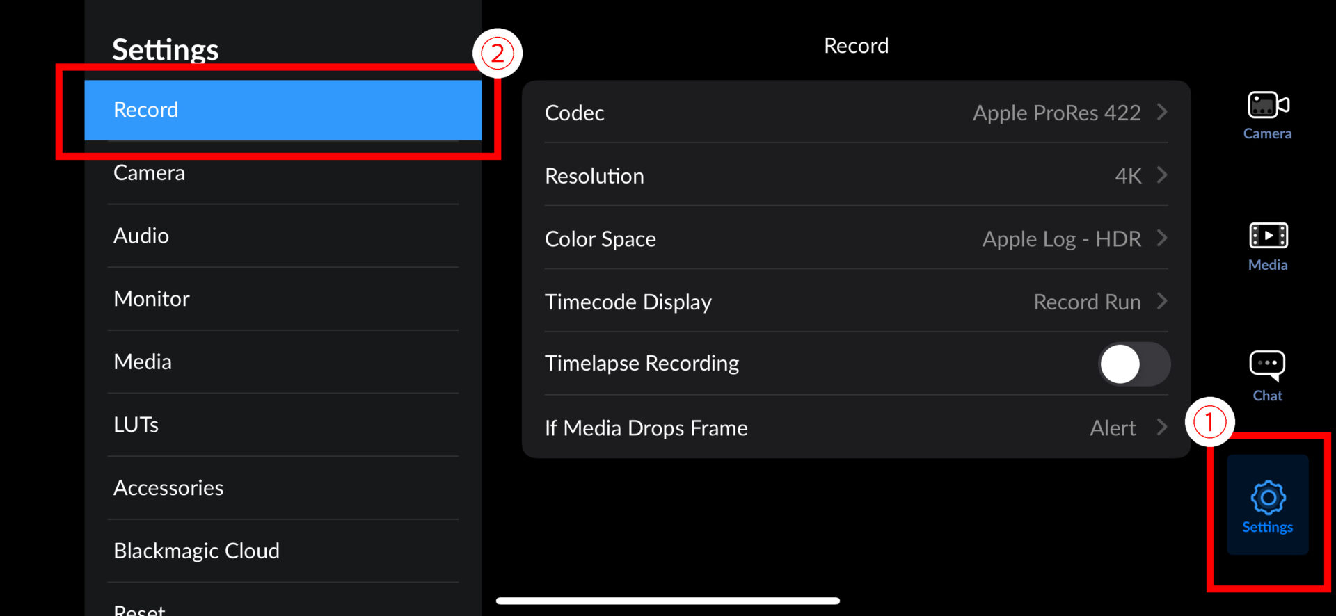Go to the Media settings category
This screenshot has height=616, width=1336.
tap(283, 362)
